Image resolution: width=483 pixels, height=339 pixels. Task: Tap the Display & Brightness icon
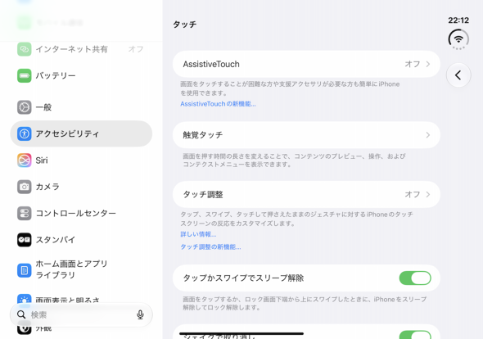point(24,299)
